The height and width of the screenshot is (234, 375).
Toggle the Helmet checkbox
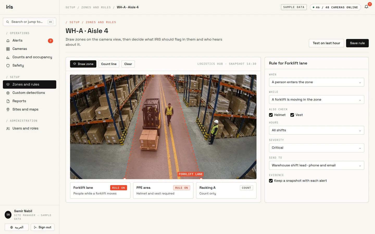coord(271,115)
